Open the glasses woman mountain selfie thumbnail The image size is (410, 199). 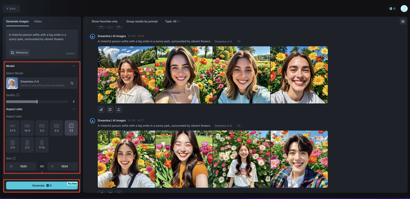127,75
